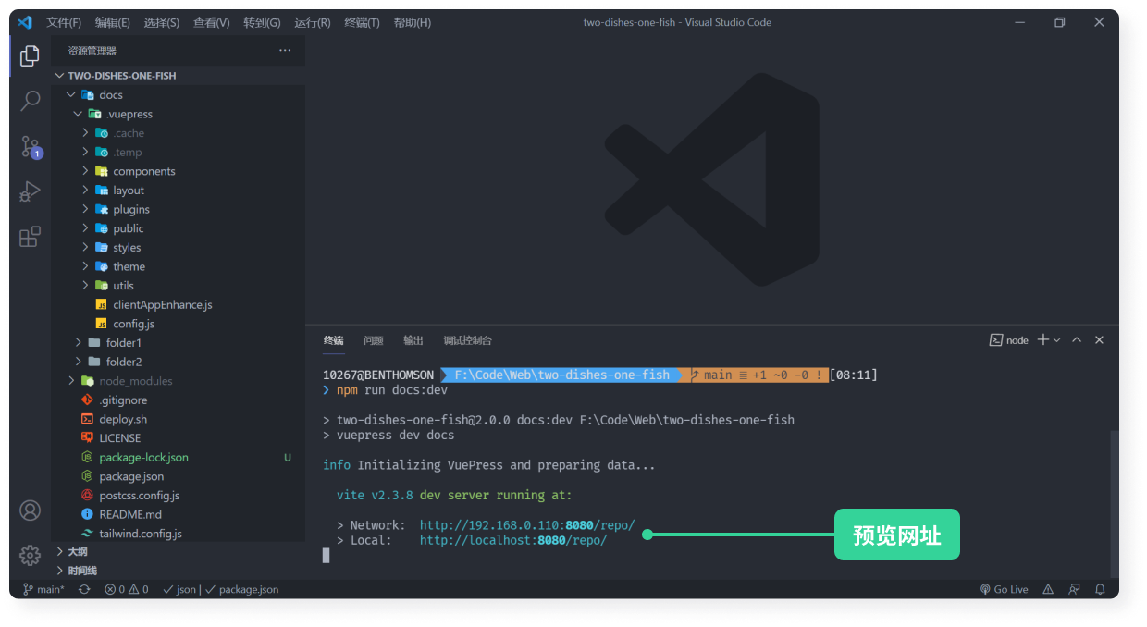Click Go Live in the status bar
The image size is (1147, 627).
tap(1004, 589)
